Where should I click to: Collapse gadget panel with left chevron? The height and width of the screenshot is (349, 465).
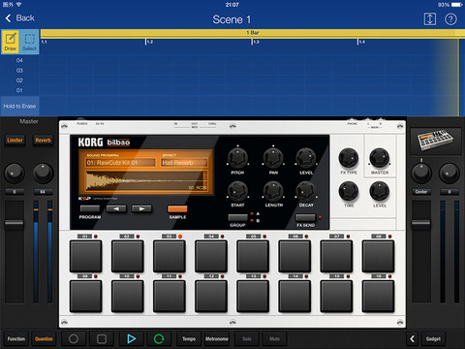point(413,338)
